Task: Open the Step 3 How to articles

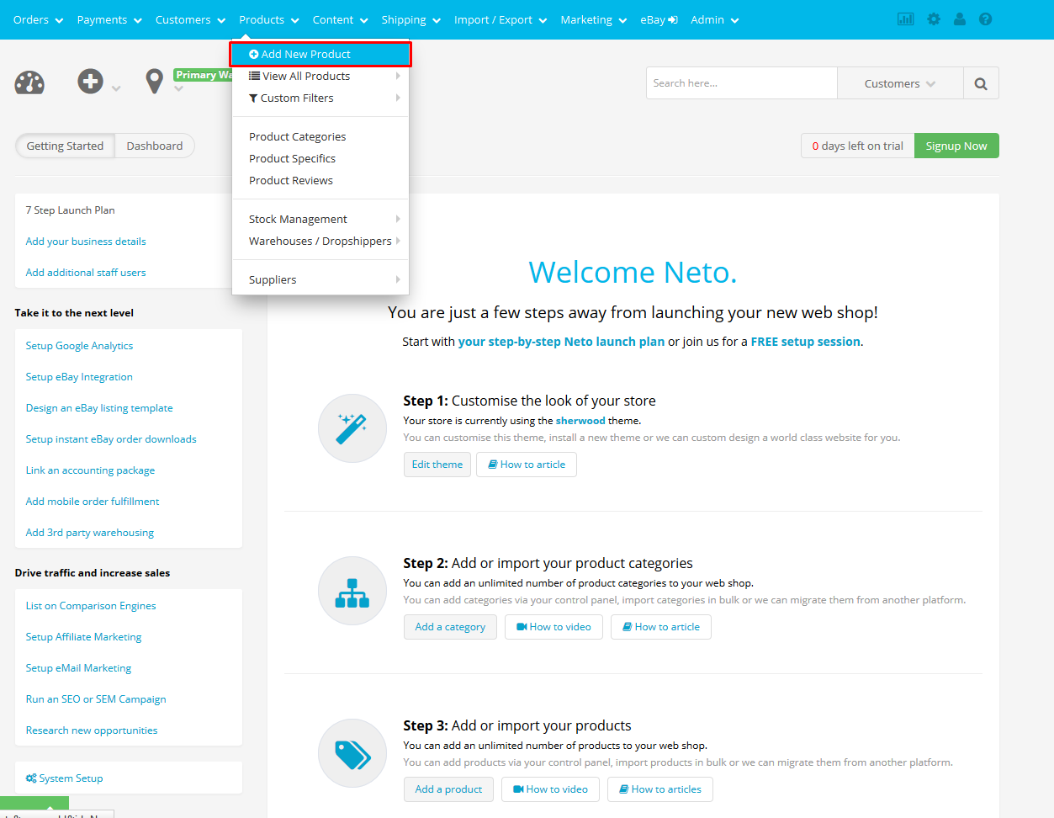Action: coord(660,789)
